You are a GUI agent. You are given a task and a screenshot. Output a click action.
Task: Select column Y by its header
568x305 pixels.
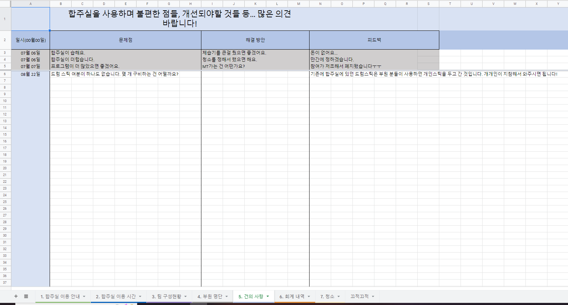pyautogui.click(x=558, y=4)
